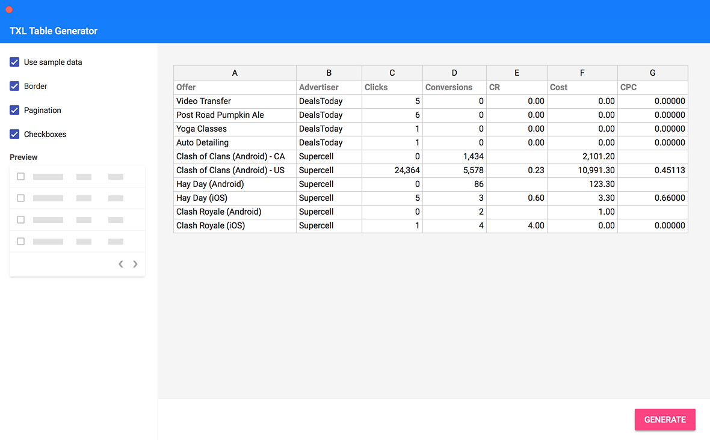Select the Hay Day (iOS) cell
Image resolution: width=710 pixels, height=440 pixels.
point(235,198)
